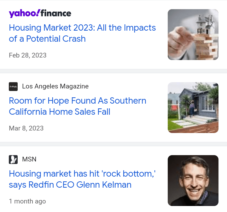Screen dimensions: 227x212
Task: Click the 'Mar 8, 2023' date
Action: [x=26, y=128]
